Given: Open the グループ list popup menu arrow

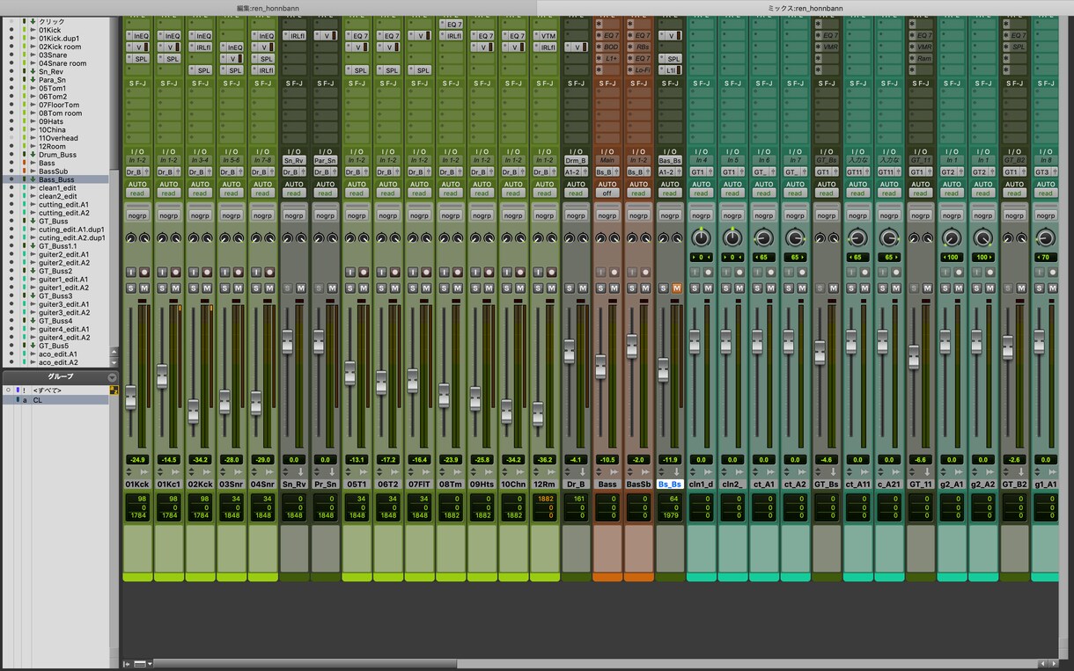Looking at the screenshot, I should [x=113, y=376].
